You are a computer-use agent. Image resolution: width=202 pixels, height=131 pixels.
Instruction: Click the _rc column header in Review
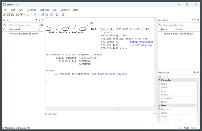pos(40,29)
